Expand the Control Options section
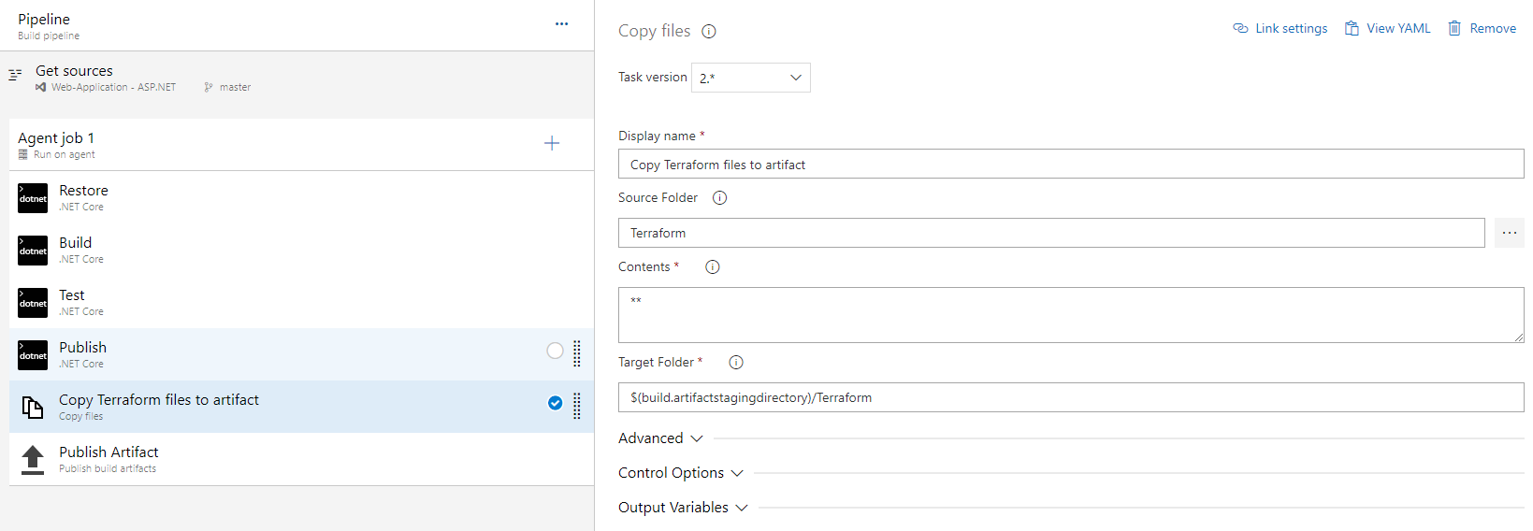 (680, 473)
